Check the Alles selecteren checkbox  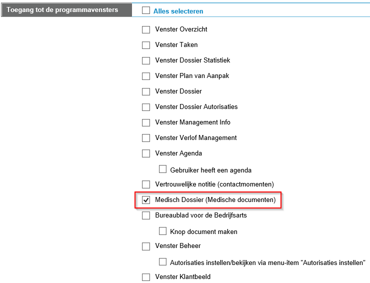click(146, 10)
